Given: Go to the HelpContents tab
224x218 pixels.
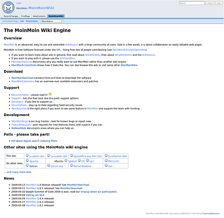Looking at the screenshot, I should 39,16.
